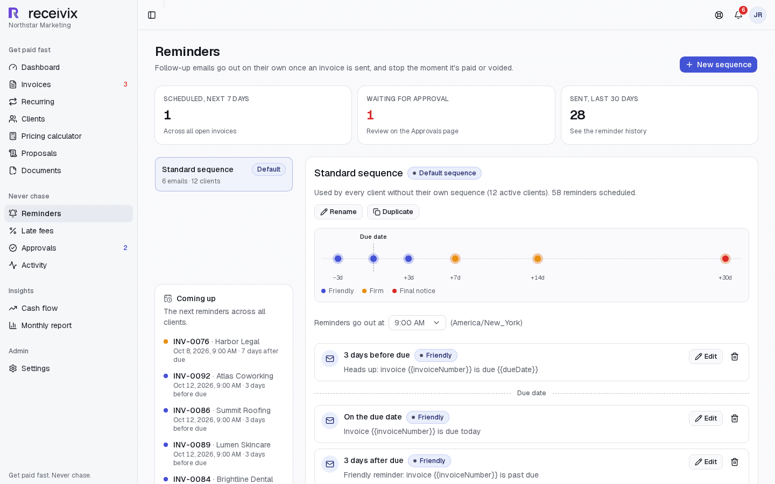Click the +7d orange timeline marker

click(x=455, y=259)
